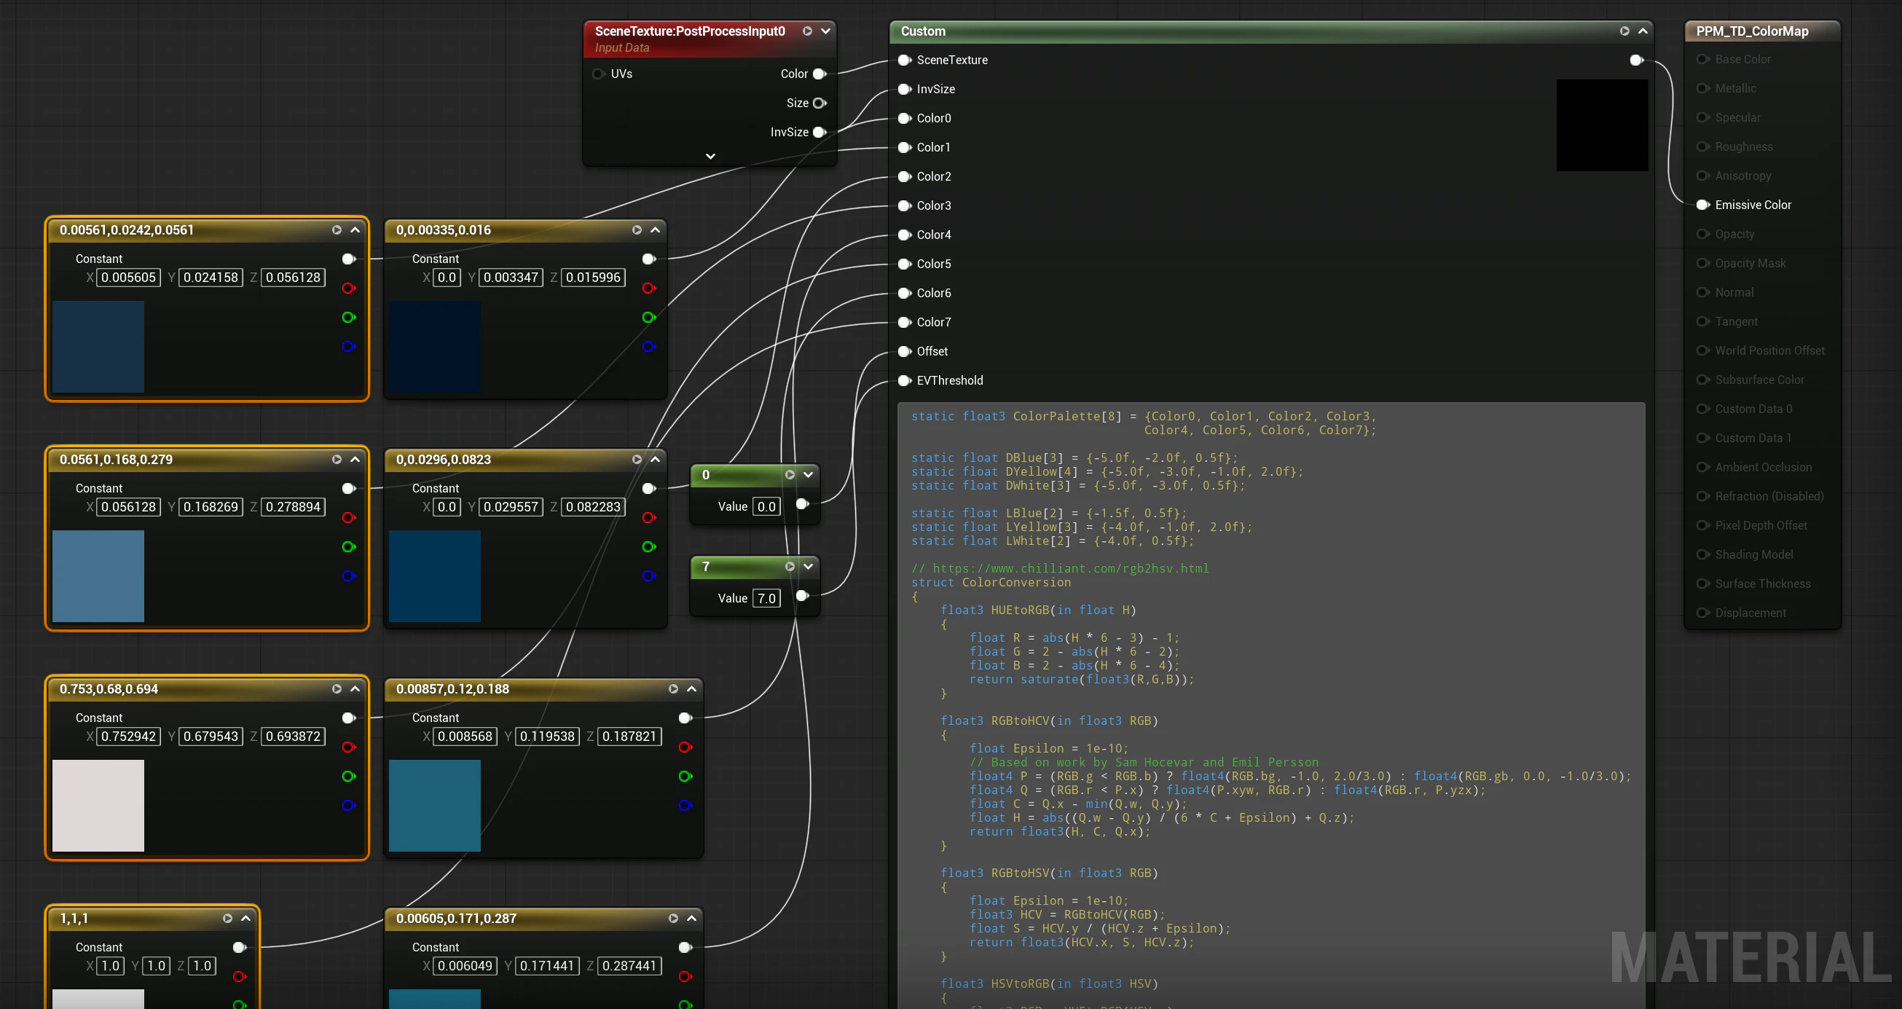Toggle preview circle on the 1,1,1 constant
The image size is (1902, 1009).
227,918
